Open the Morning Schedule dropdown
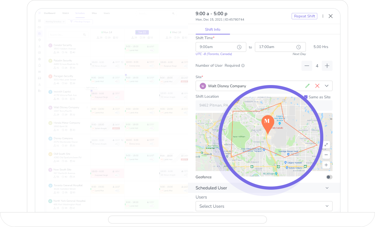This screenshot has width=375, height=227. click(x=55, y=22)
